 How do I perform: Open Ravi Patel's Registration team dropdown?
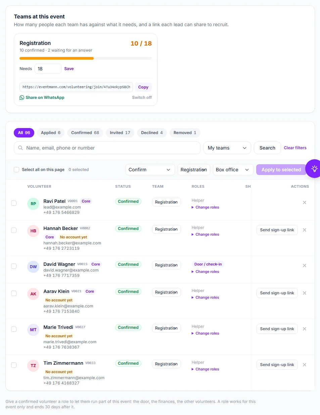pos(167,202)
